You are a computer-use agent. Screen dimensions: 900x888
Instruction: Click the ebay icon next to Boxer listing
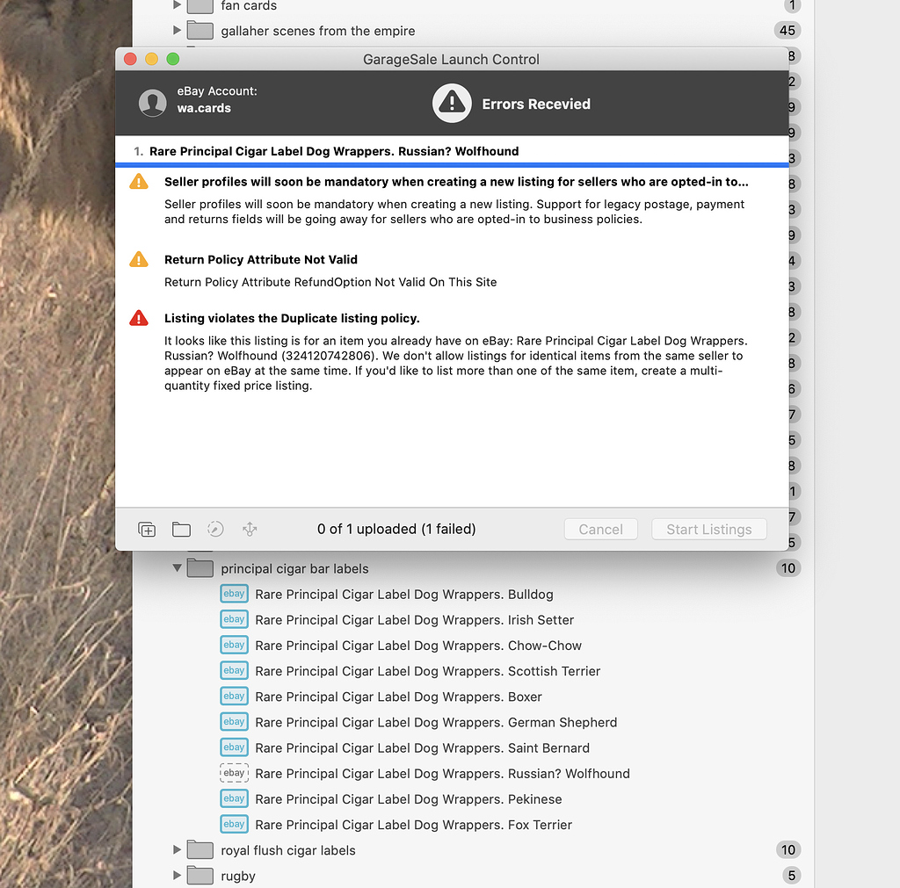(x=234, y=697)
